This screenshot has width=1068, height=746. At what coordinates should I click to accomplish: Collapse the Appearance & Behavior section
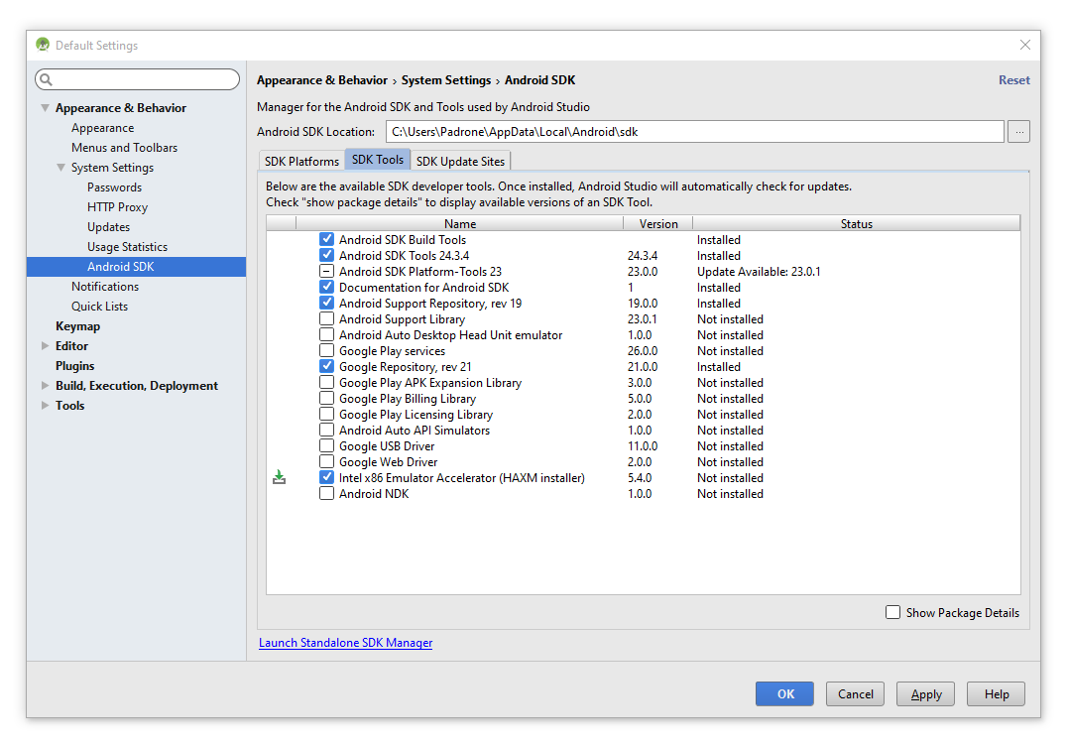[x=45, y=108]
